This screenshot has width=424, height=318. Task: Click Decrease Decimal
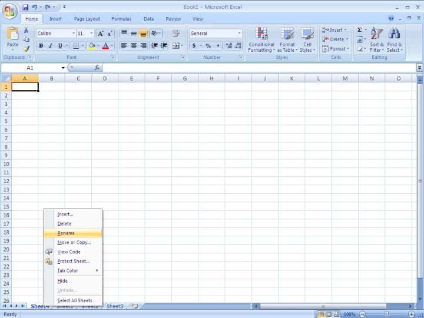238,46
